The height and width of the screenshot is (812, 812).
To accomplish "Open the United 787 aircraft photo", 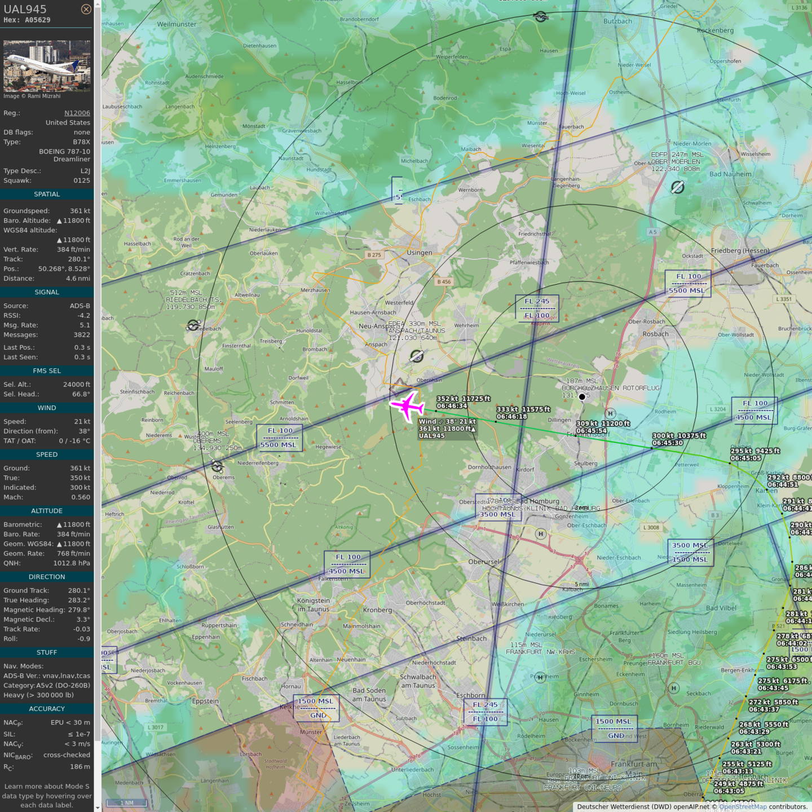I will [47, 66].
